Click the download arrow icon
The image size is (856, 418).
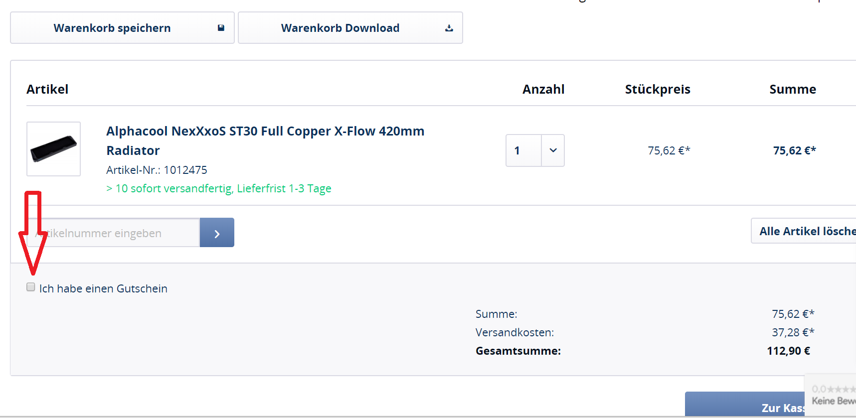(449, 28)
